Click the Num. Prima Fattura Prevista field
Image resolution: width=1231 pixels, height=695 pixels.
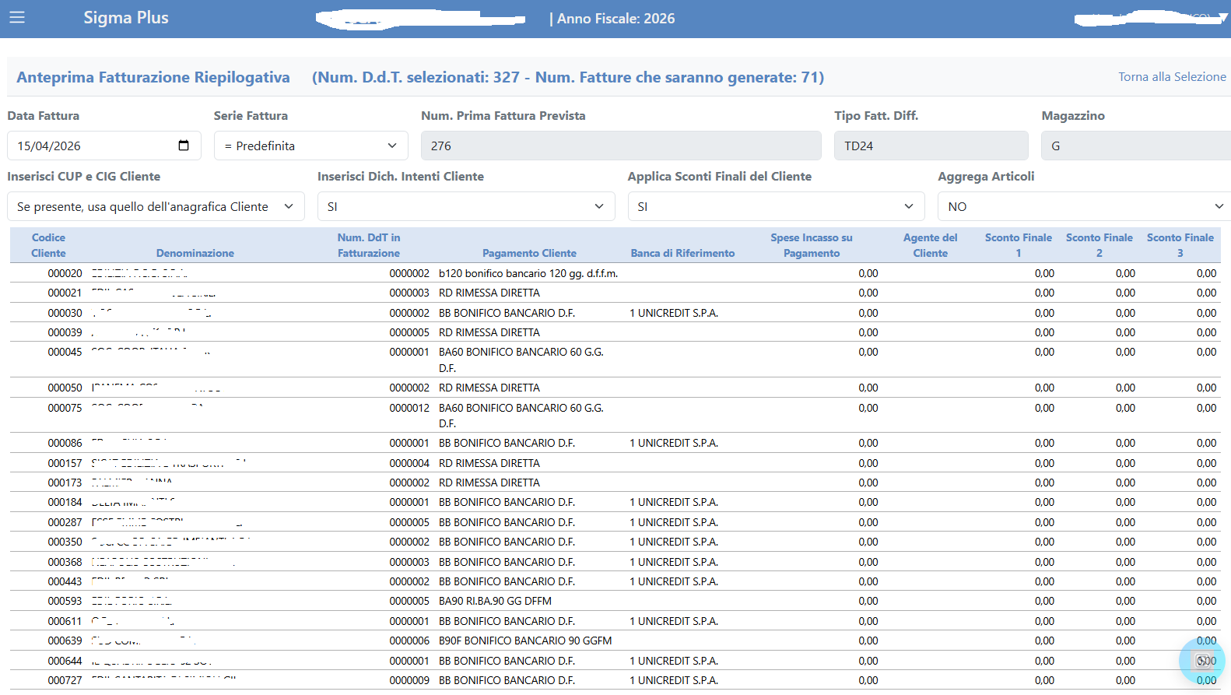[x=620, y=146]
